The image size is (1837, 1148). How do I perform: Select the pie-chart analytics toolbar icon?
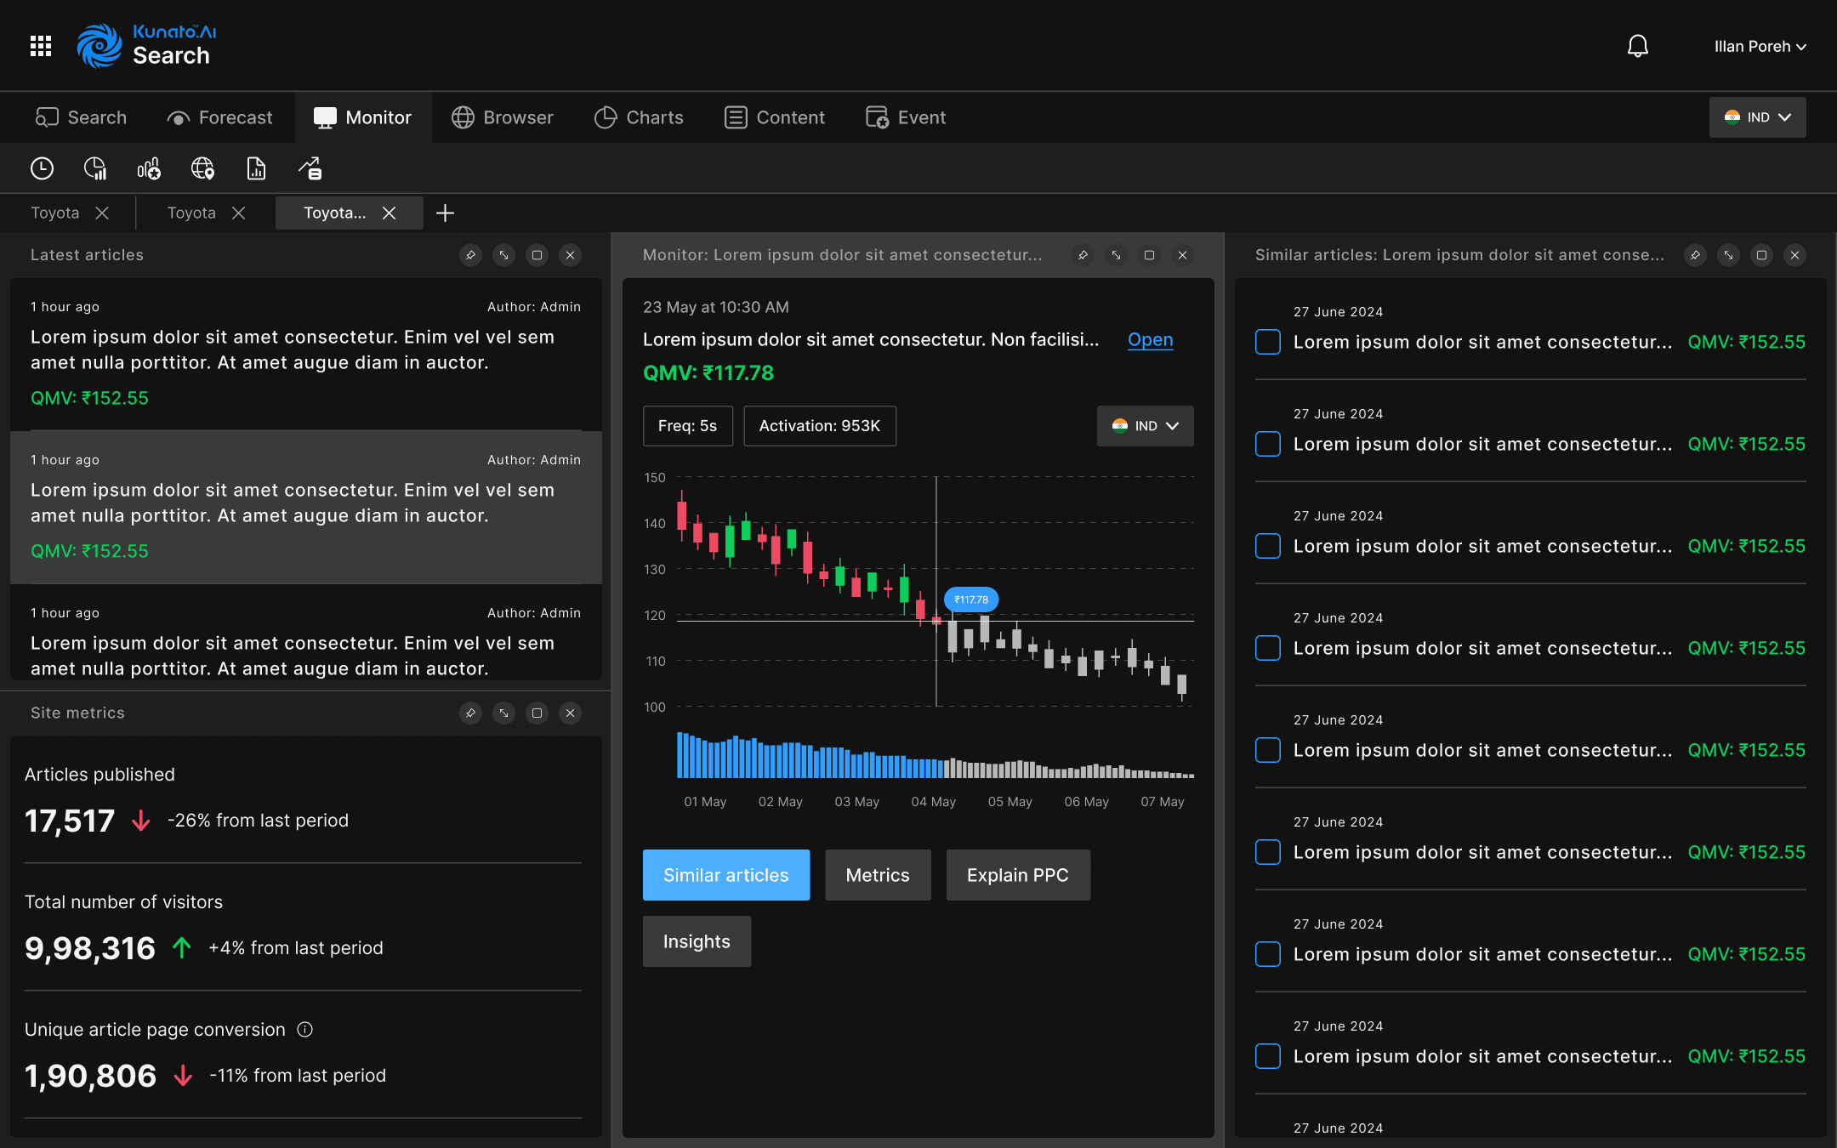coord(95,168)
